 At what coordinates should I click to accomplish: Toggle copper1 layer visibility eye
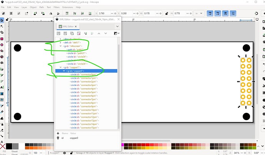(x=65, y=153)
